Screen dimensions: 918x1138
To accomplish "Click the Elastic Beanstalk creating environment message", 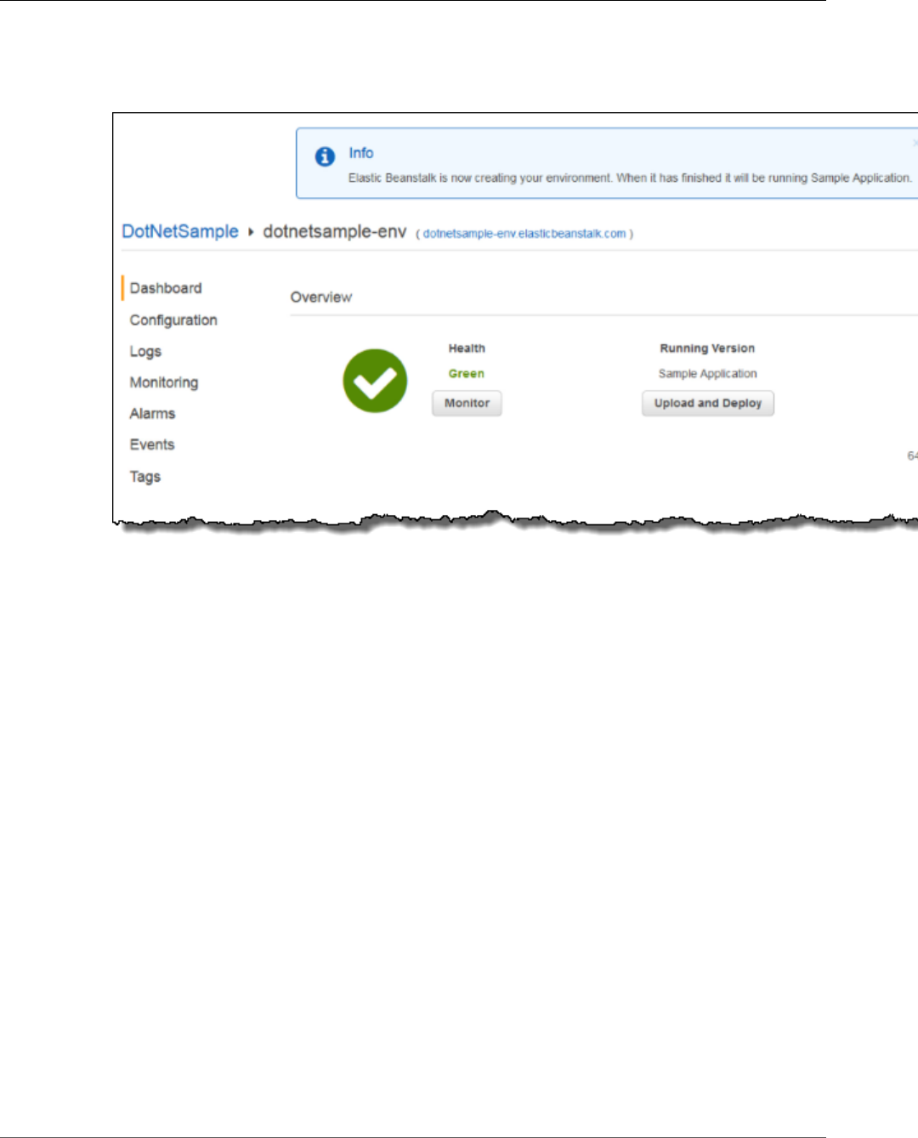I will click(x=630, y=178).
